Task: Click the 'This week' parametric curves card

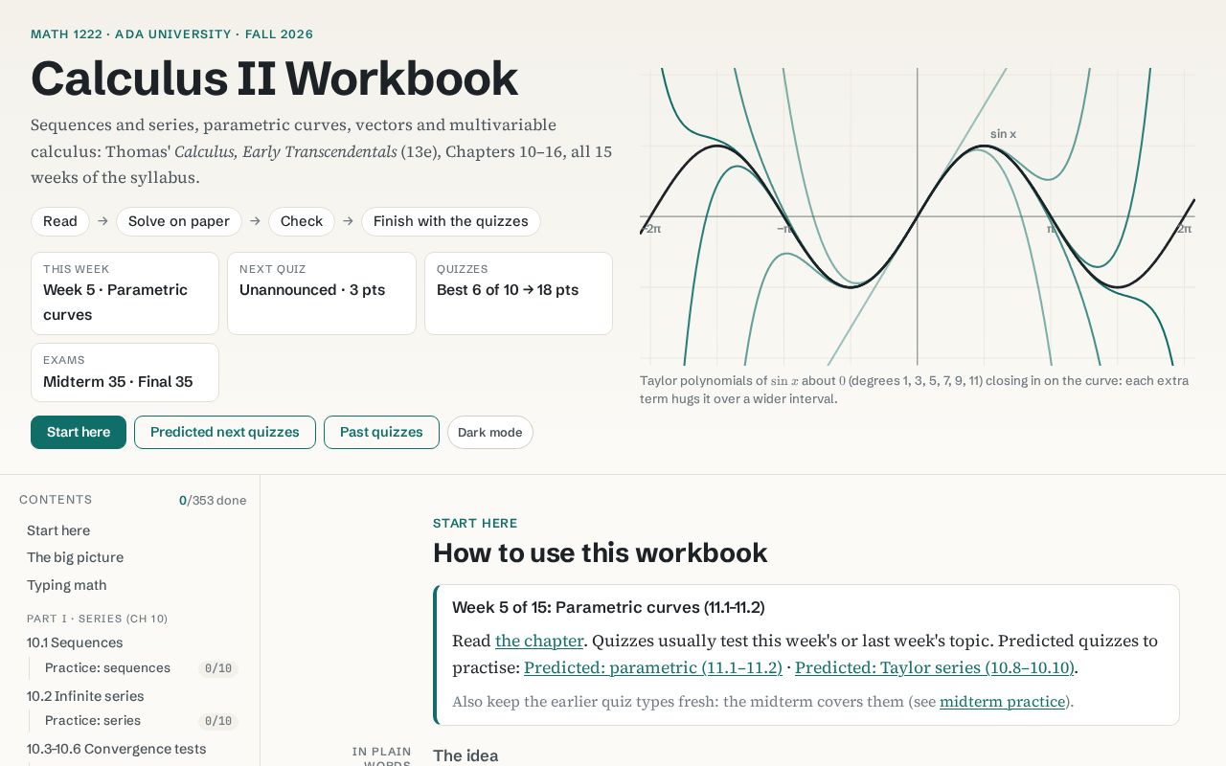Action: (125, 294)
